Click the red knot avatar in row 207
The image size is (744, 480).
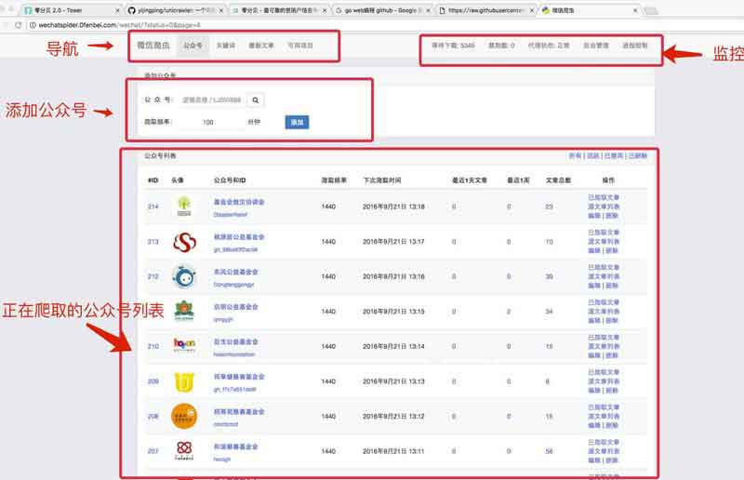(184, 451)
